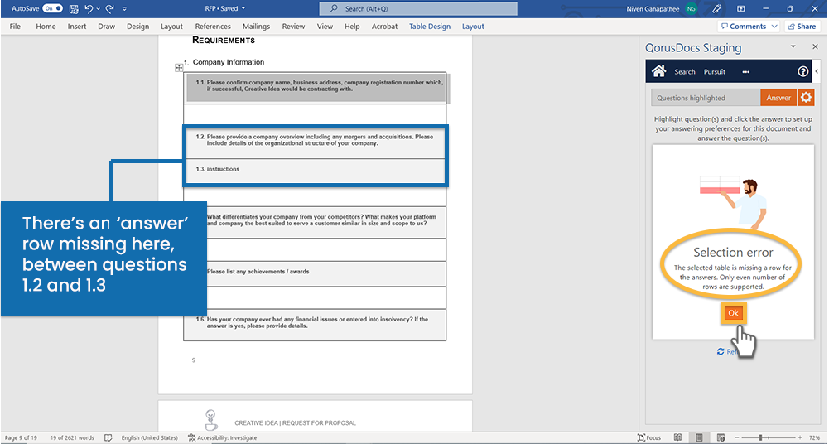Switch to Web Layout view

point(720,437)
